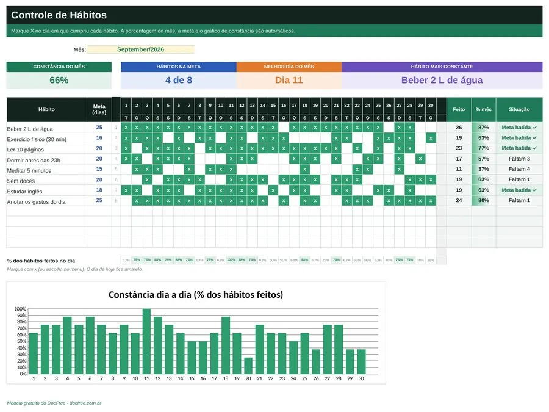Screen dimensions: 549x412
Task: Click the chart bar for day 1
Action: 34,353
